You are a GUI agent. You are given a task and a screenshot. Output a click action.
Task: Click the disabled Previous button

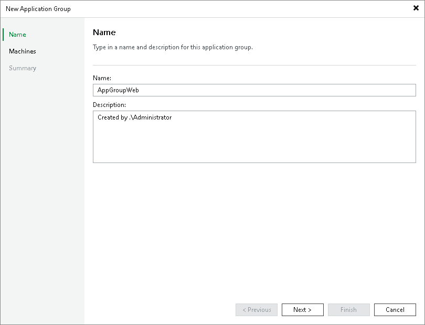tap(257, 310)
